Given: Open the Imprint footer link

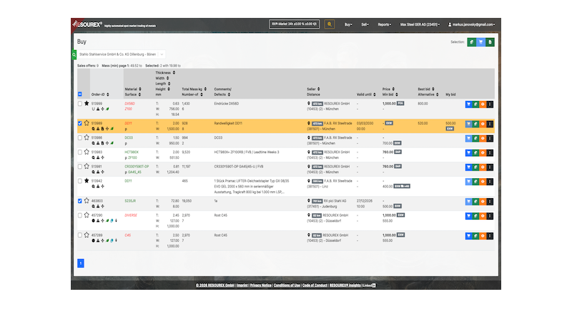Looking at the screenshot, I should [242, 285].
